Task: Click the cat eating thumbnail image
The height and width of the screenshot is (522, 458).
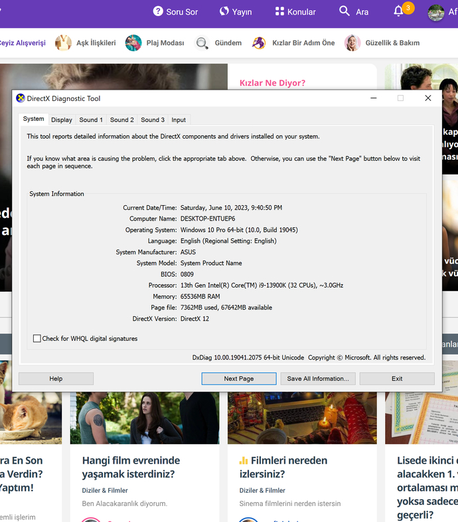Action: click(31, 418)
